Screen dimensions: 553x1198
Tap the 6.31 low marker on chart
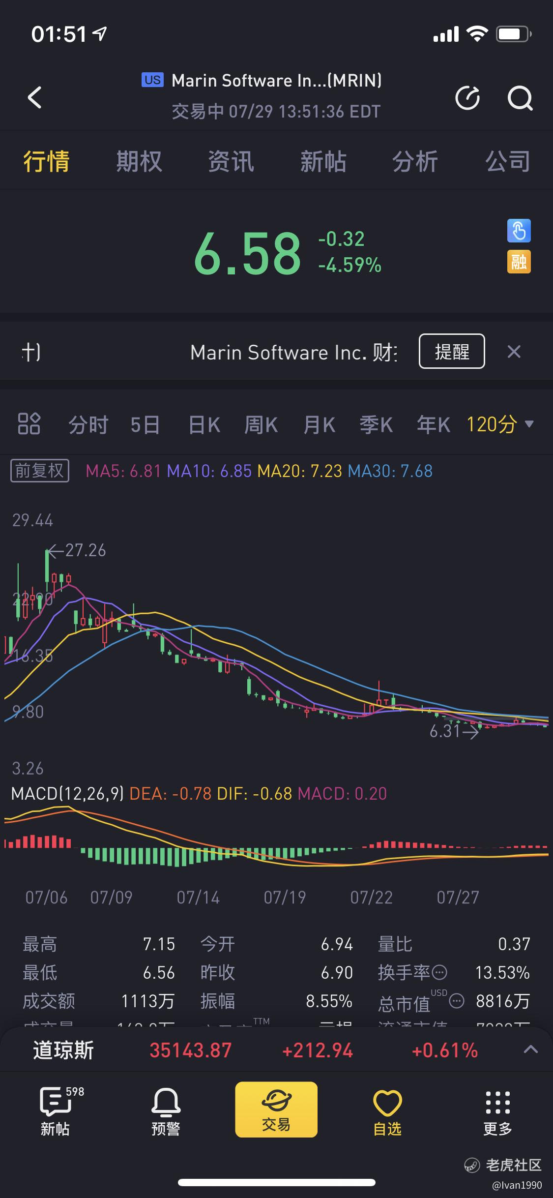pyautogui.click(x=444, y=731)
